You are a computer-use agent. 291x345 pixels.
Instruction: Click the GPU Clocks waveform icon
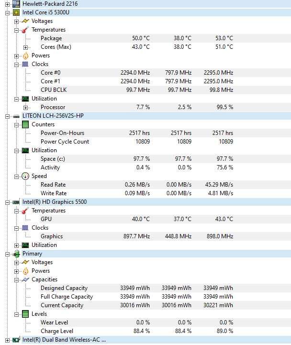(25, 228)
